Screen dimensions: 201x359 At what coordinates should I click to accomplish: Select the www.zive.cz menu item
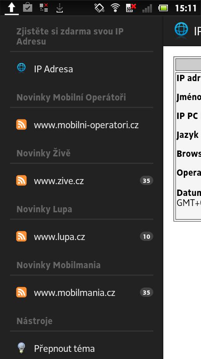82,181
